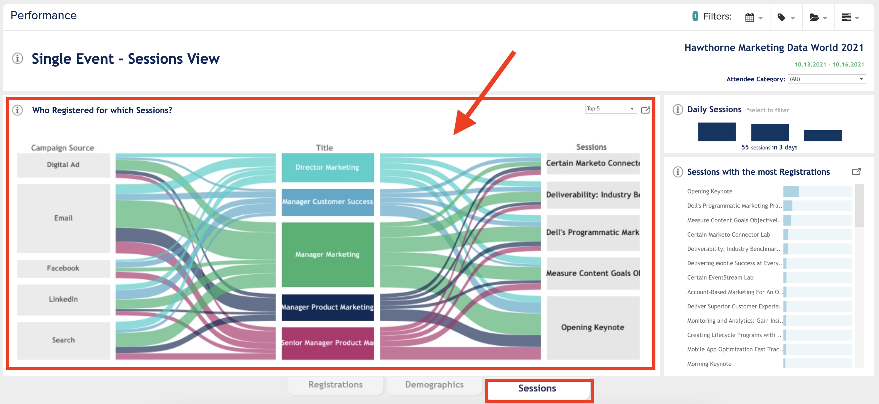Open the tag filter icon
Image resolution: width=879 pixels, height=404 pixels.
tap(781, 17)
